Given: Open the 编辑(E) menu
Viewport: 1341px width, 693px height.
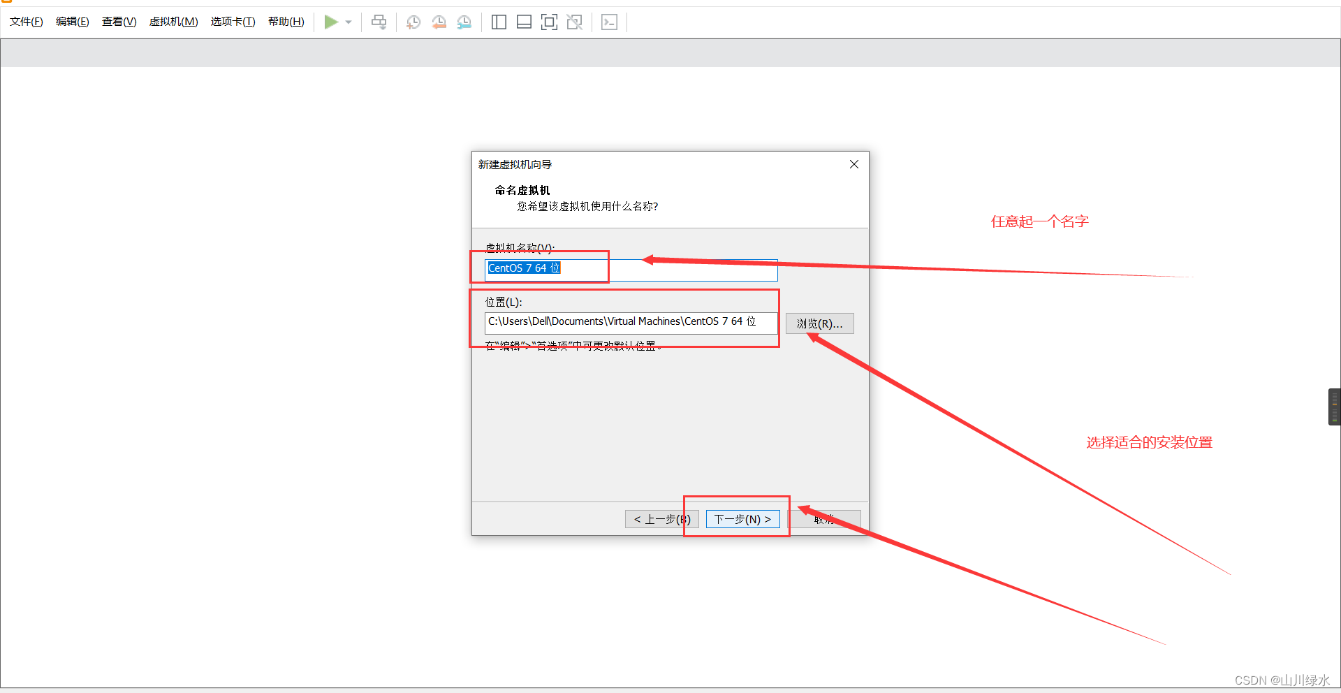Looking at the screenshot, I should (73, 22).
